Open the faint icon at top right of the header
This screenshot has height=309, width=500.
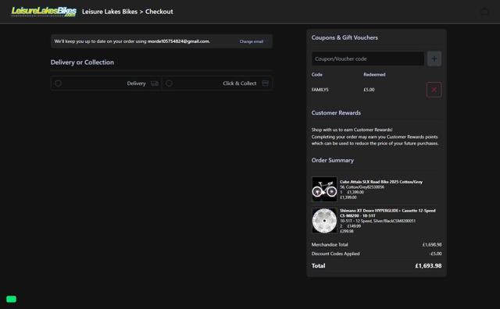484,12
